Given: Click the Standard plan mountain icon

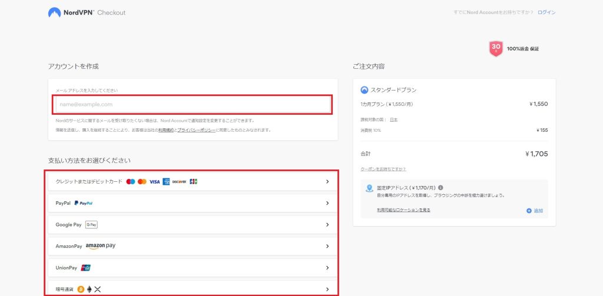Looking at the screenshot, I should pyautogui.click(x=364, y=90).
